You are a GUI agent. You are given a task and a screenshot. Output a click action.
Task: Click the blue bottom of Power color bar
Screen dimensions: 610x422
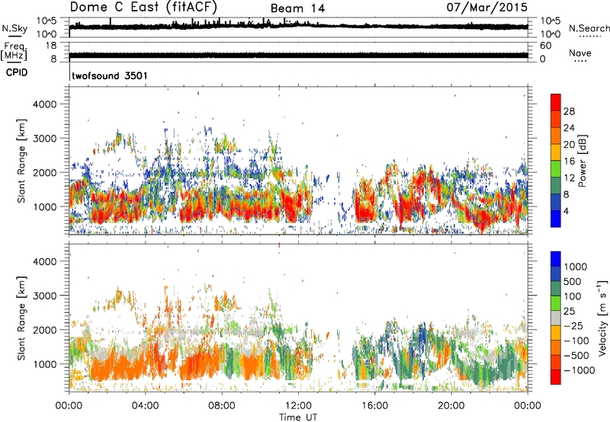coord(556,219)
